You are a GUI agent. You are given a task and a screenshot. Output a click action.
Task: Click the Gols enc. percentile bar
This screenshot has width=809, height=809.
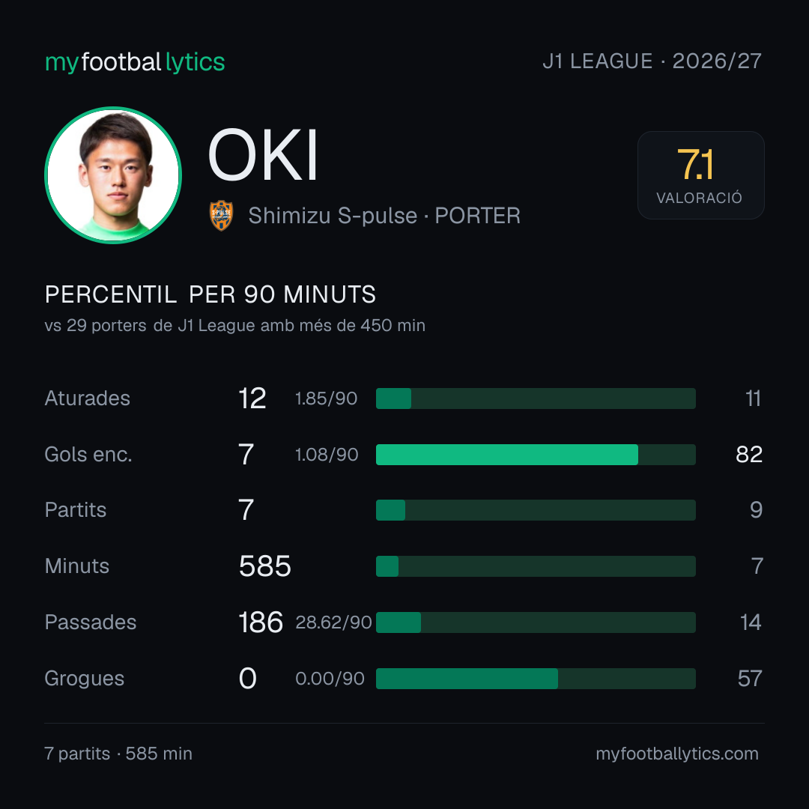coord(536,455)
